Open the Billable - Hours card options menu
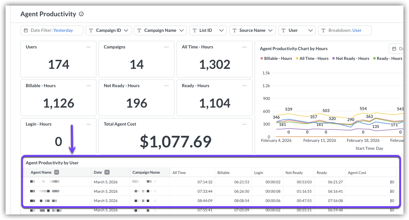 tap(88, 86)
